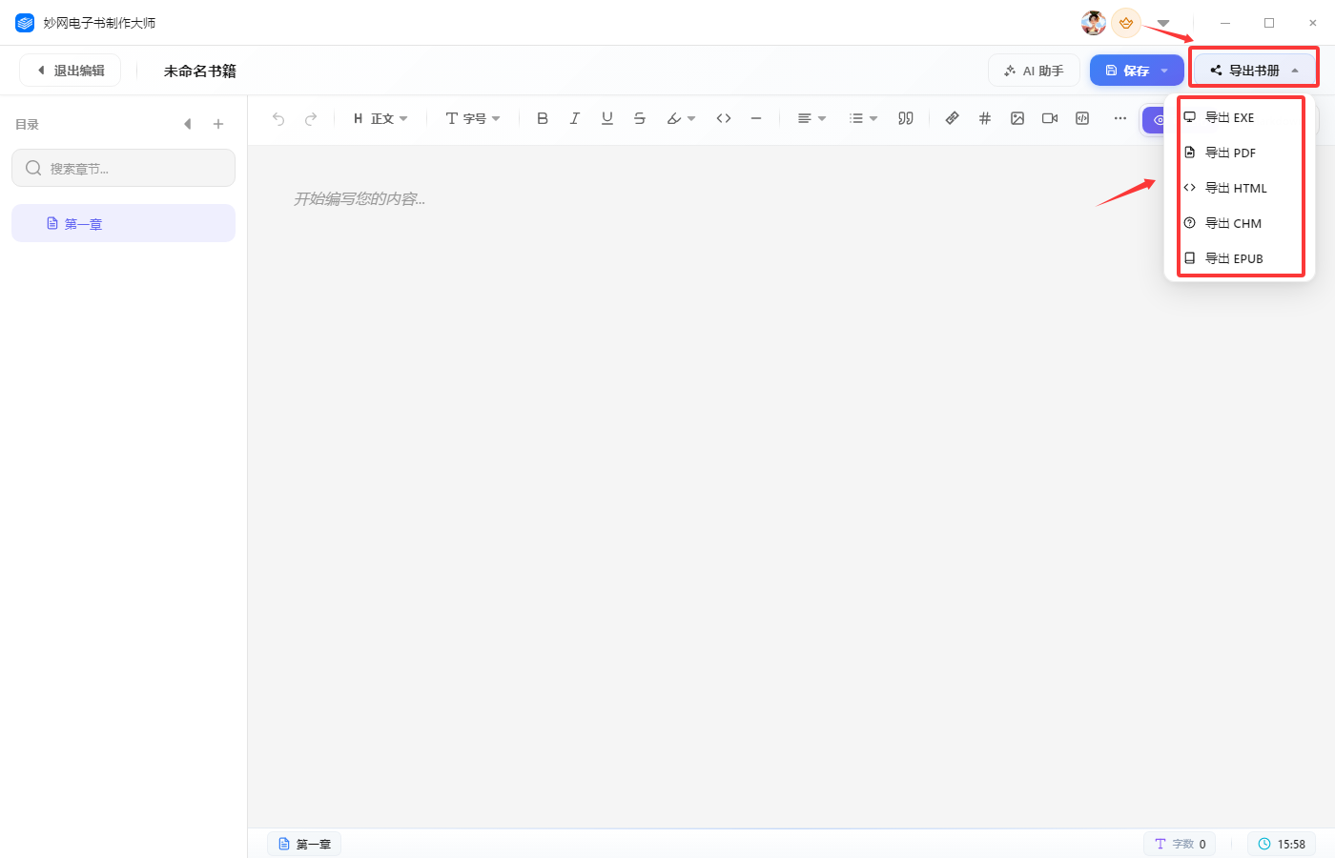Click the 退出编辑 button

(71, 71)
